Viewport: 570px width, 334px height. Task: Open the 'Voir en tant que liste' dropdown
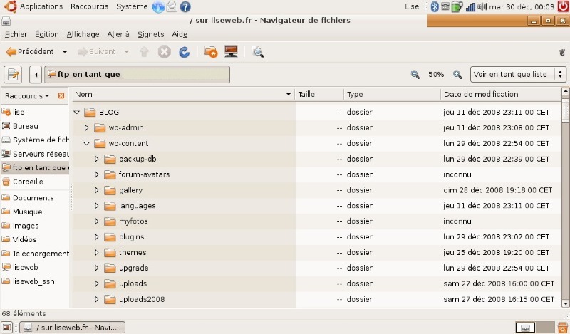click(x=518, y=74)
